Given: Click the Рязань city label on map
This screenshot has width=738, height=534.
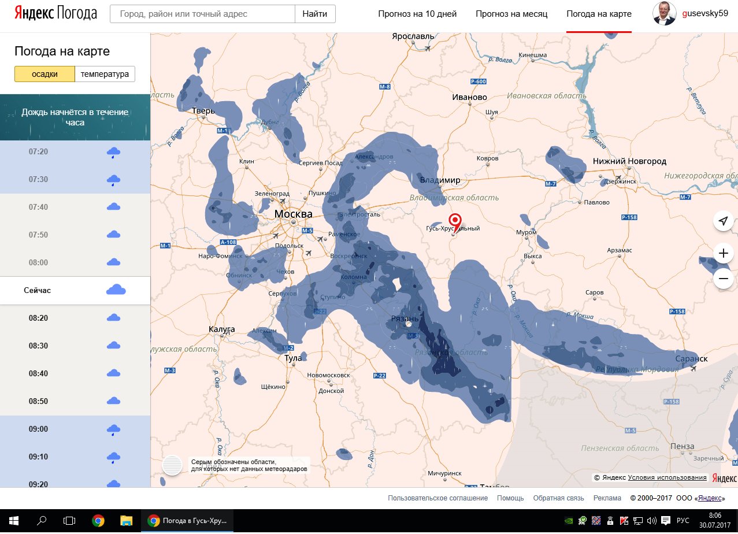Looking at the screenshot, I should click(405, 318).
